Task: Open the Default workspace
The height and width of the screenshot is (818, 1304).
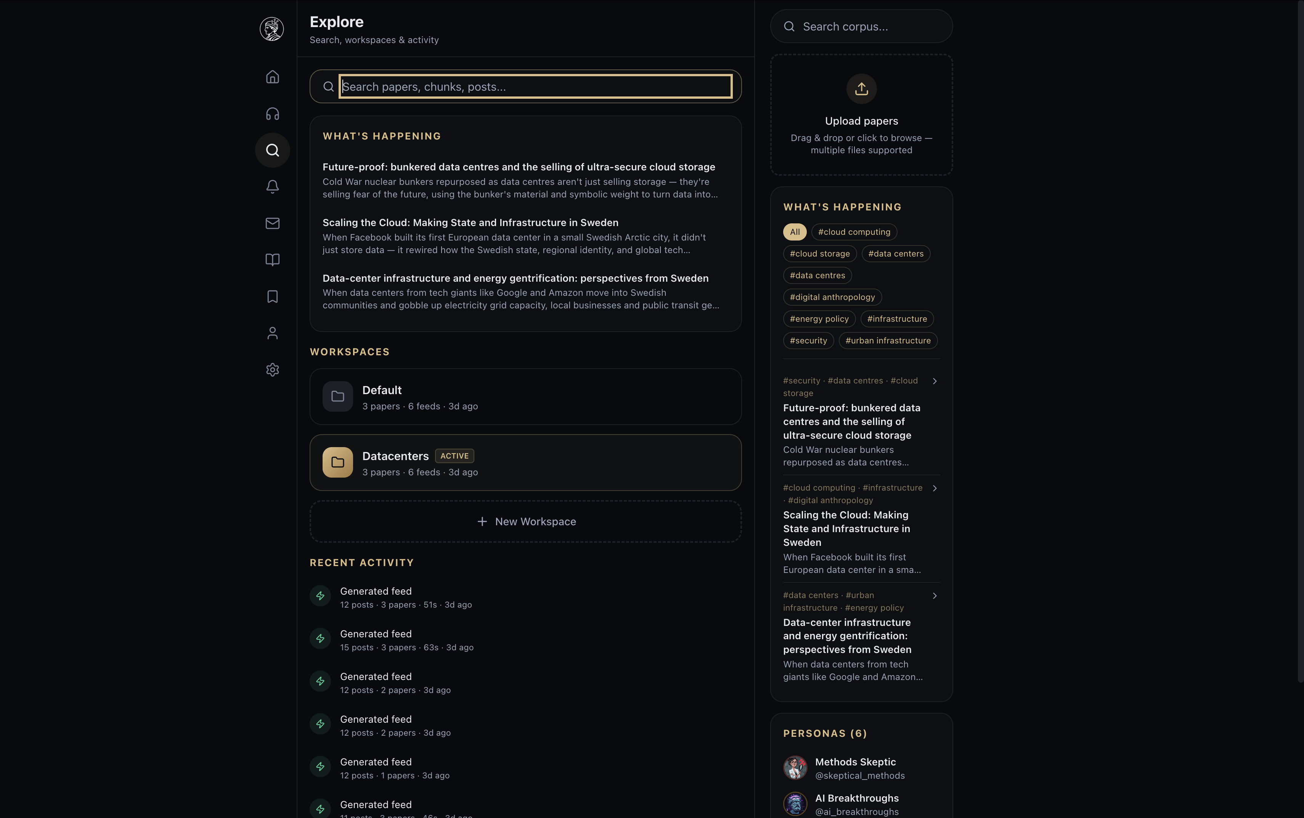Action: 525,396
